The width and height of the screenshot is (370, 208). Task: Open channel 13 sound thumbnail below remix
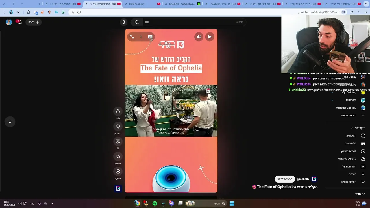[x=118, y=189]
